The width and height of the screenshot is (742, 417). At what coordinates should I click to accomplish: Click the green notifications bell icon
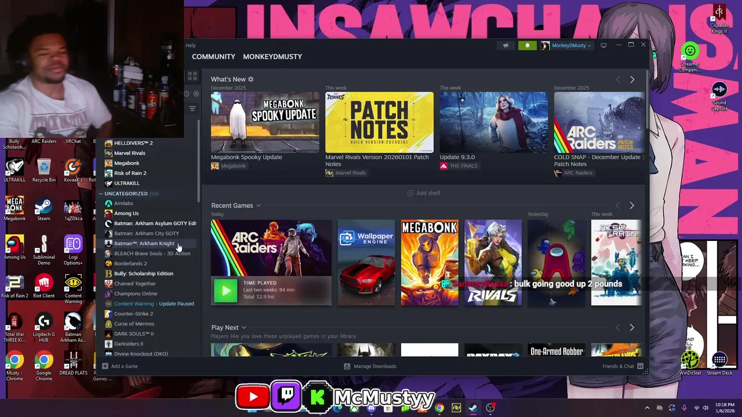coord(527,46)
